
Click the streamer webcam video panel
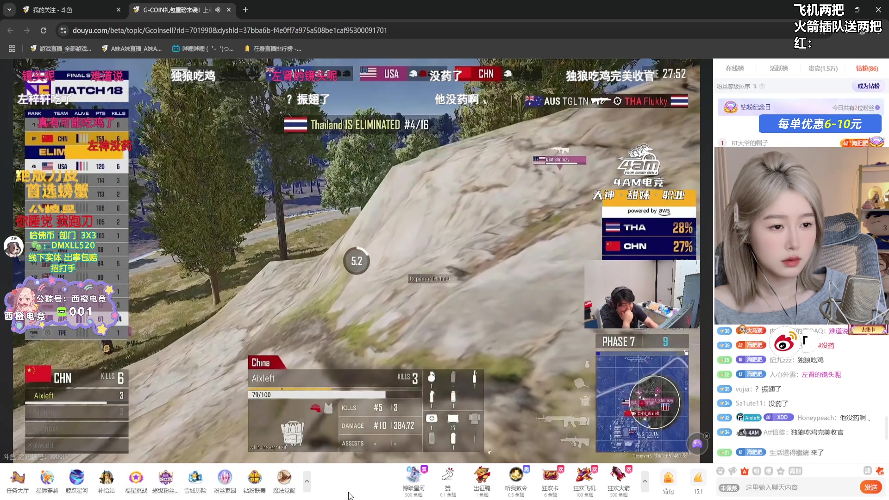[801, 236]
